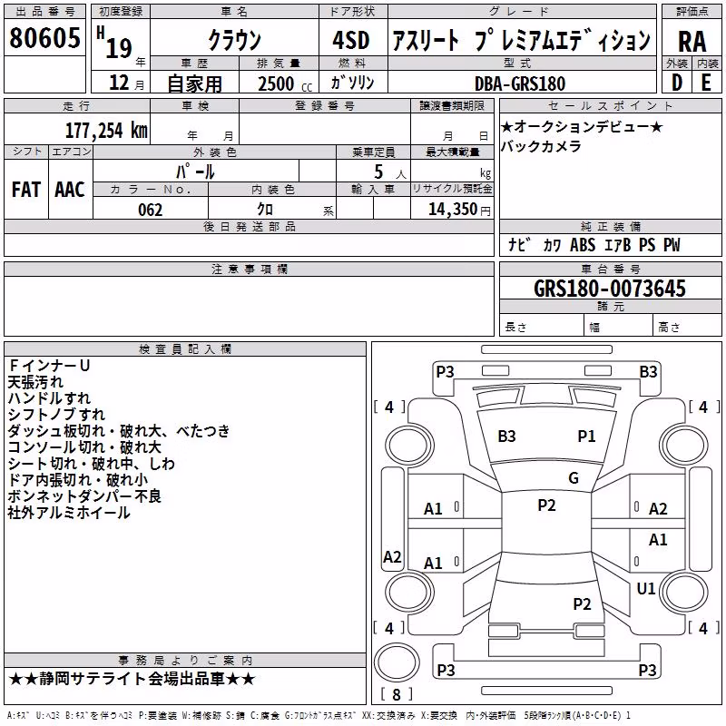
Task: Select the recycle deposit 14,350円
Action: (459, 210)
